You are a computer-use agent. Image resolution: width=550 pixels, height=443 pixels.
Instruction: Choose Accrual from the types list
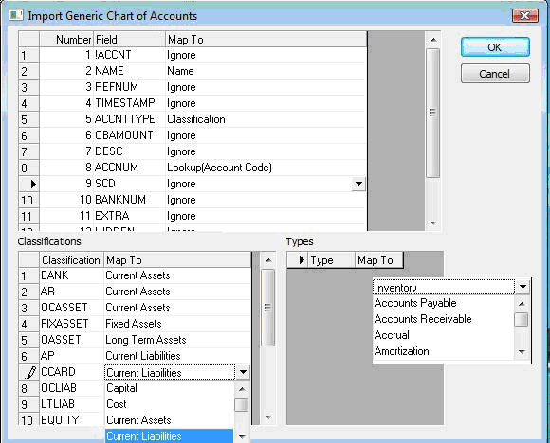(x=444, y=335)
